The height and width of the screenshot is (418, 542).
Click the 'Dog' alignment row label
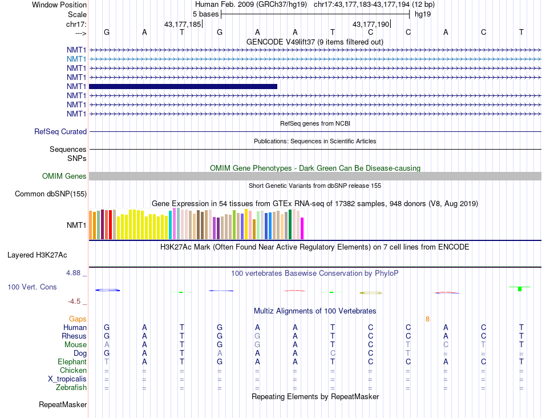(80, 353)
